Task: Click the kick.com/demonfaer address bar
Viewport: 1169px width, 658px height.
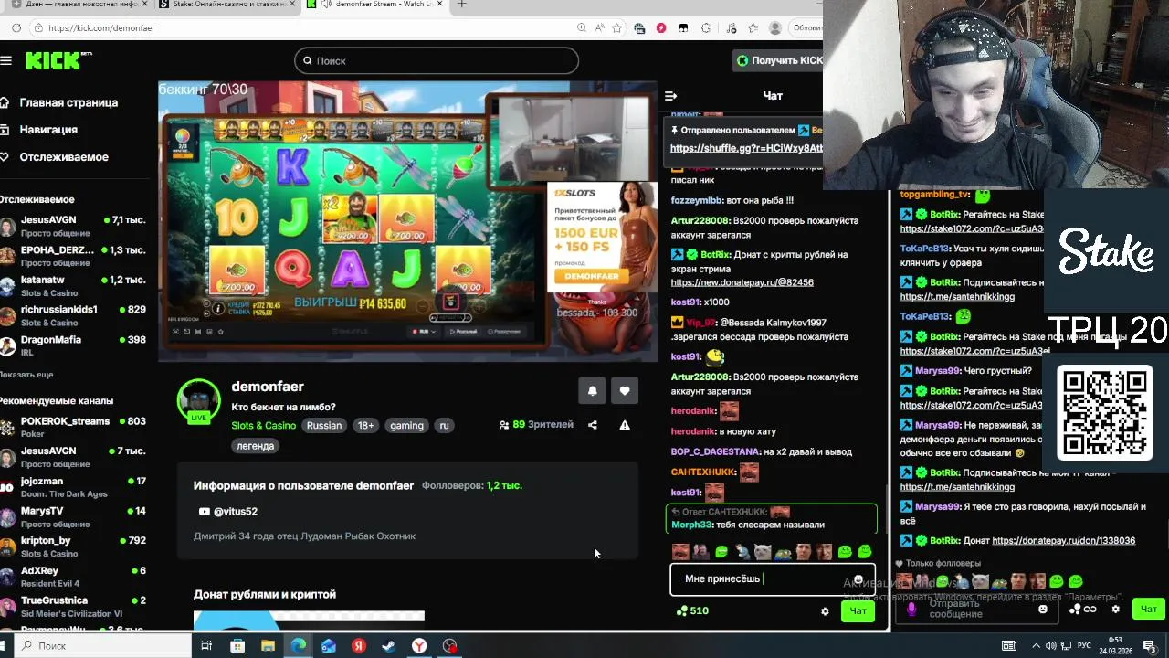Action: (x=301, y=27)
